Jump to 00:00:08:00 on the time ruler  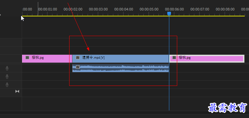225,9
